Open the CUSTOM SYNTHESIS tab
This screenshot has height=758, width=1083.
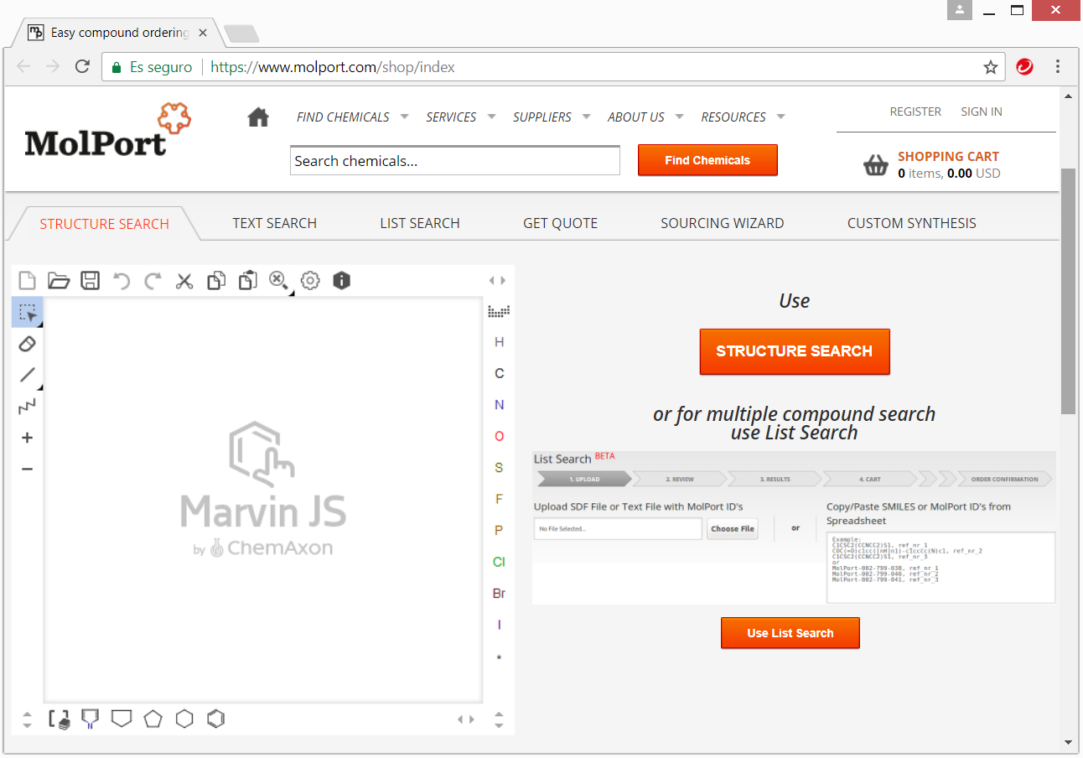click(912, 223)
